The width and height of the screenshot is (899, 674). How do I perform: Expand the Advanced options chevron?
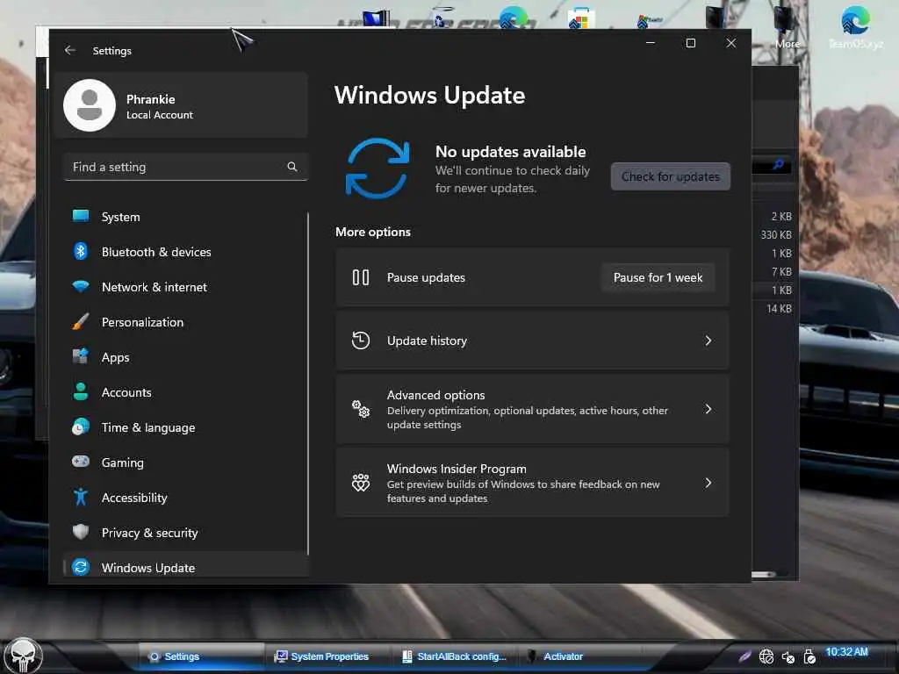[x=708, y=409]
